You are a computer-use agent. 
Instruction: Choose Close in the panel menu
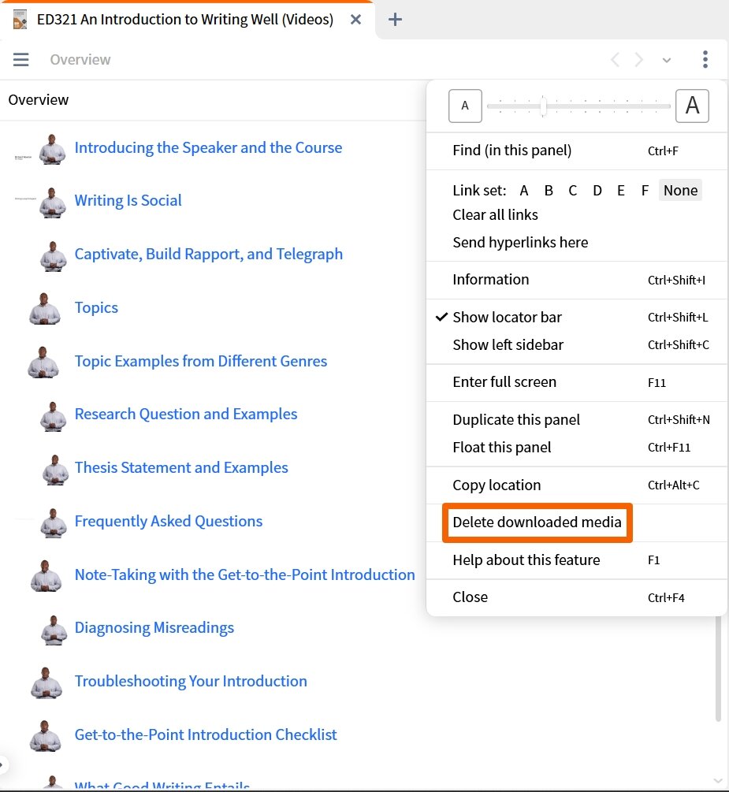click(x=576, y=597)
